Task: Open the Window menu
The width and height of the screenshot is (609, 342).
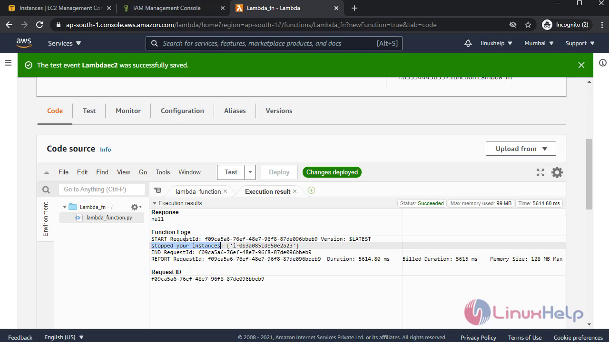Action: click(x=189, y=172)
